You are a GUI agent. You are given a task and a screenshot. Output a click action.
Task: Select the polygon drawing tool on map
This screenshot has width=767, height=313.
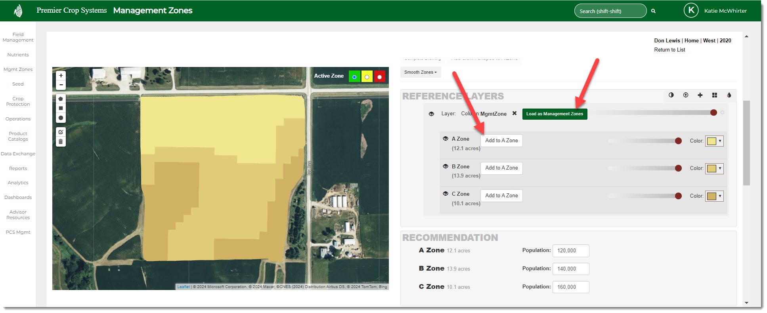(61, 99)
